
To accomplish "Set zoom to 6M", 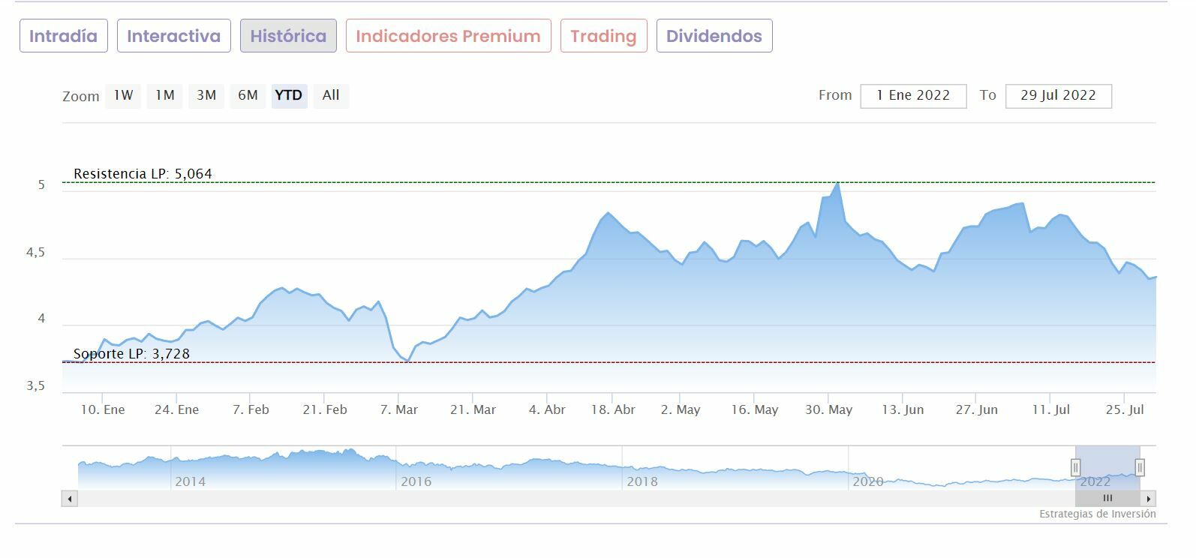I will pyautogui.click(x=248, y=95).
